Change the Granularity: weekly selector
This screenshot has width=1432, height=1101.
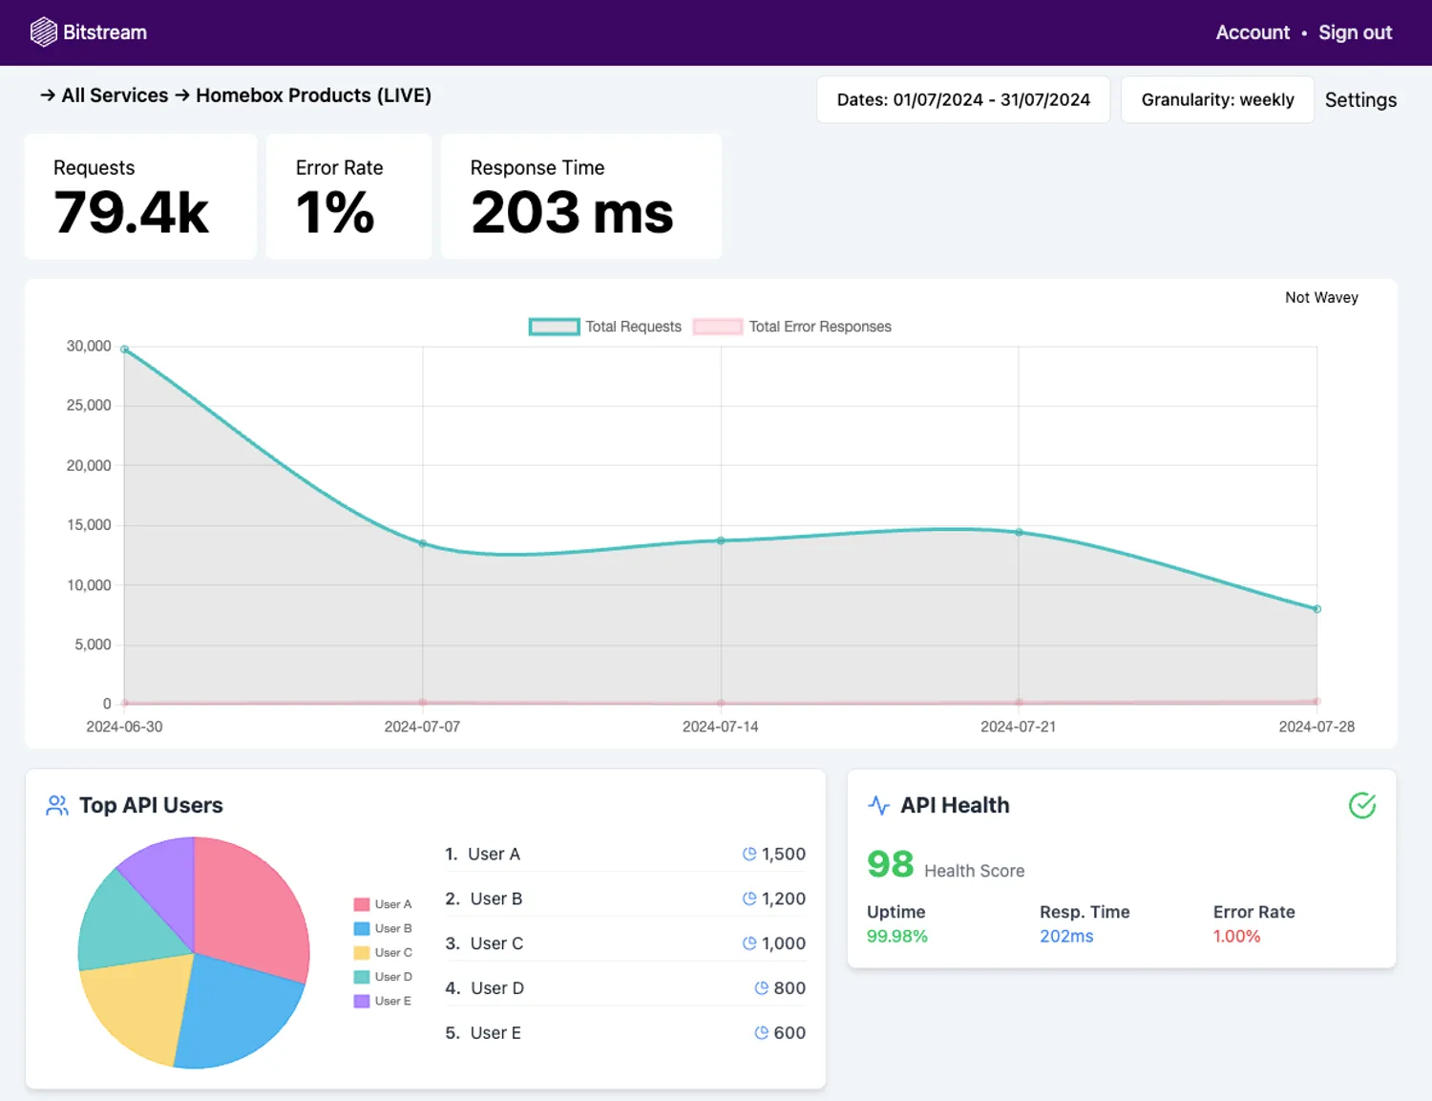tap(1217, 99)
